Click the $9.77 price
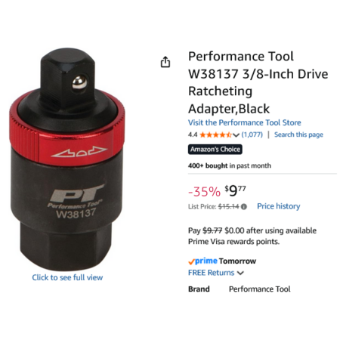 click(235, 190)
